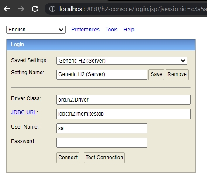This screenshot has width=207, height=182.
Task: Focus the JDBC URL input field
Action: (124, 114)
